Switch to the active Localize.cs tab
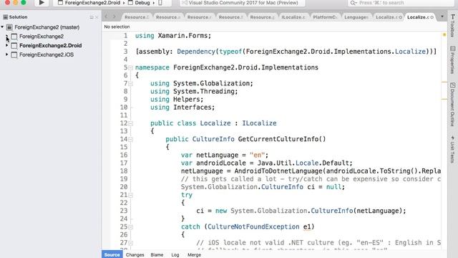Image resolution: width=458 pixels, height=258 pixels. click(x=418, y=17)
